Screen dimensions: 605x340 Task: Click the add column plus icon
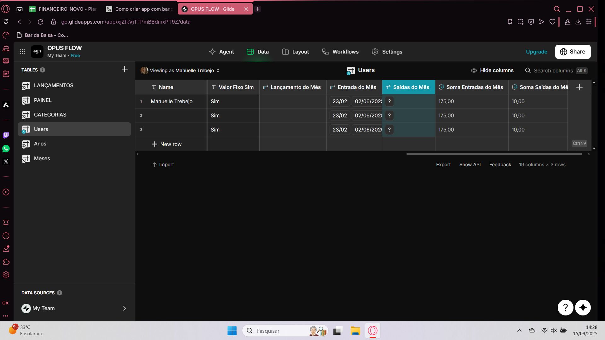click(579, 87)
